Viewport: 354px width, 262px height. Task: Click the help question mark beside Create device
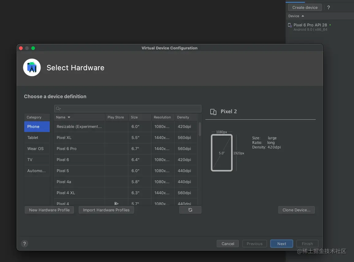pos(329,7)
